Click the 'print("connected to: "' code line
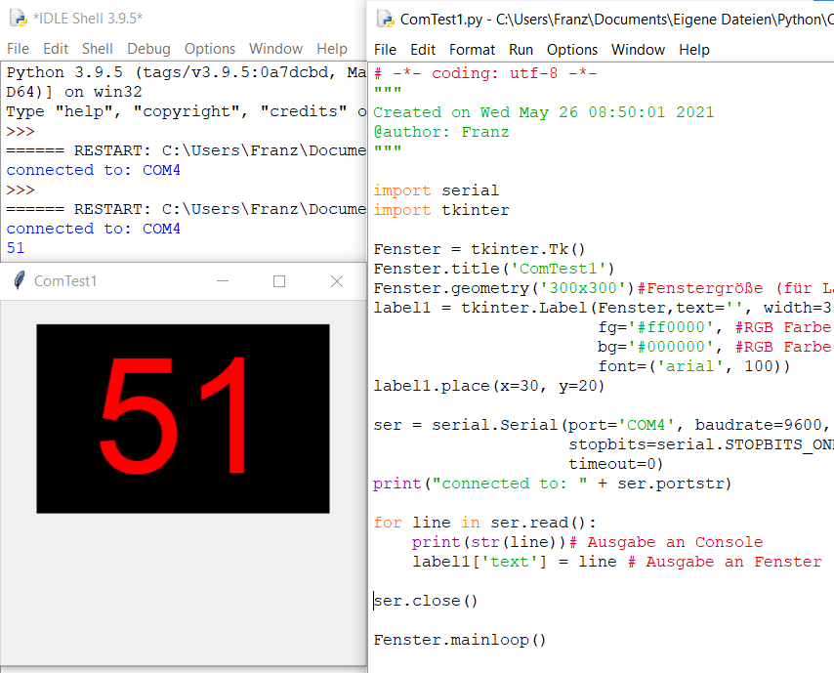Viewport: 834px width, 673px height. tap(553, 484)
